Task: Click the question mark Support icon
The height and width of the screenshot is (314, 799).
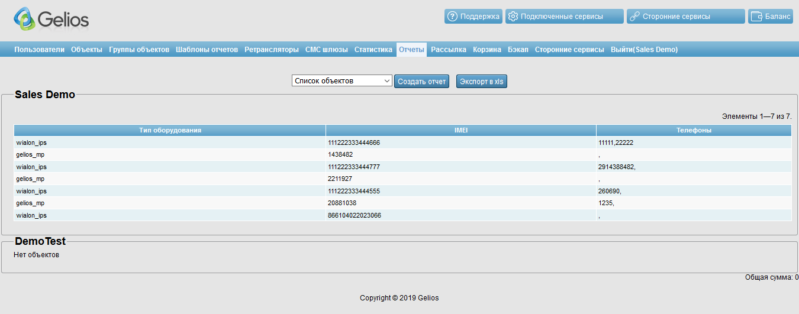Action: (x=453, y=17)
